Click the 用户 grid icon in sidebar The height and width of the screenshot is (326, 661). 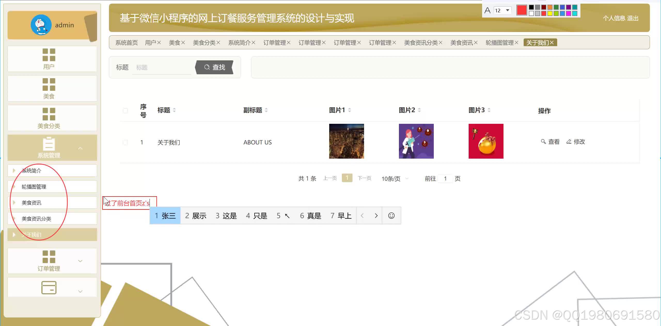49,55
